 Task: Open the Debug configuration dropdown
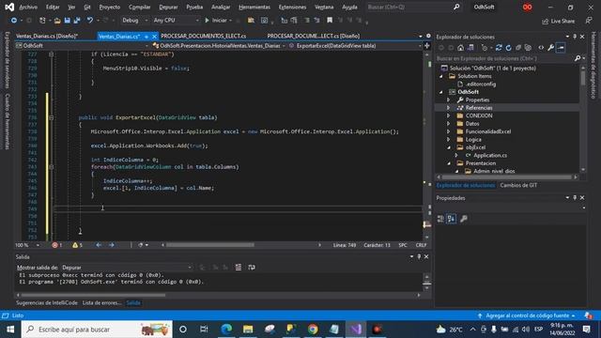134,21
